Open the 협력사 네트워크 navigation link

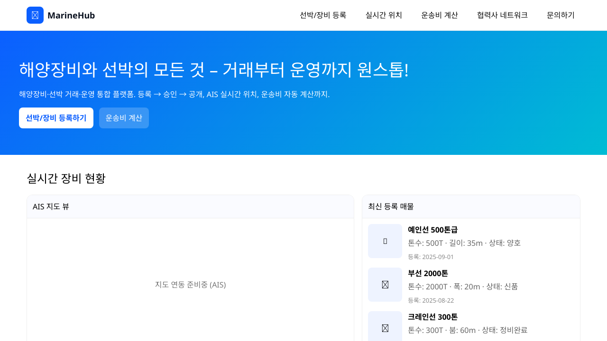[x=502, y=15]
